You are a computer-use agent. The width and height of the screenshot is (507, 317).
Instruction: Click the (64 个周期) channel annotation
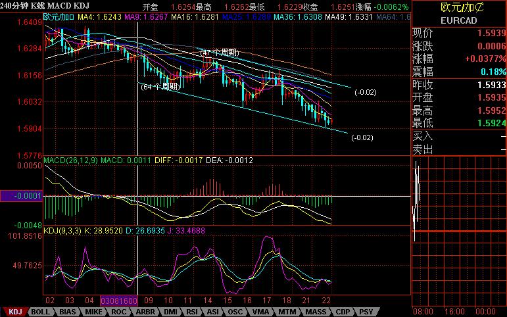point(160,87)
